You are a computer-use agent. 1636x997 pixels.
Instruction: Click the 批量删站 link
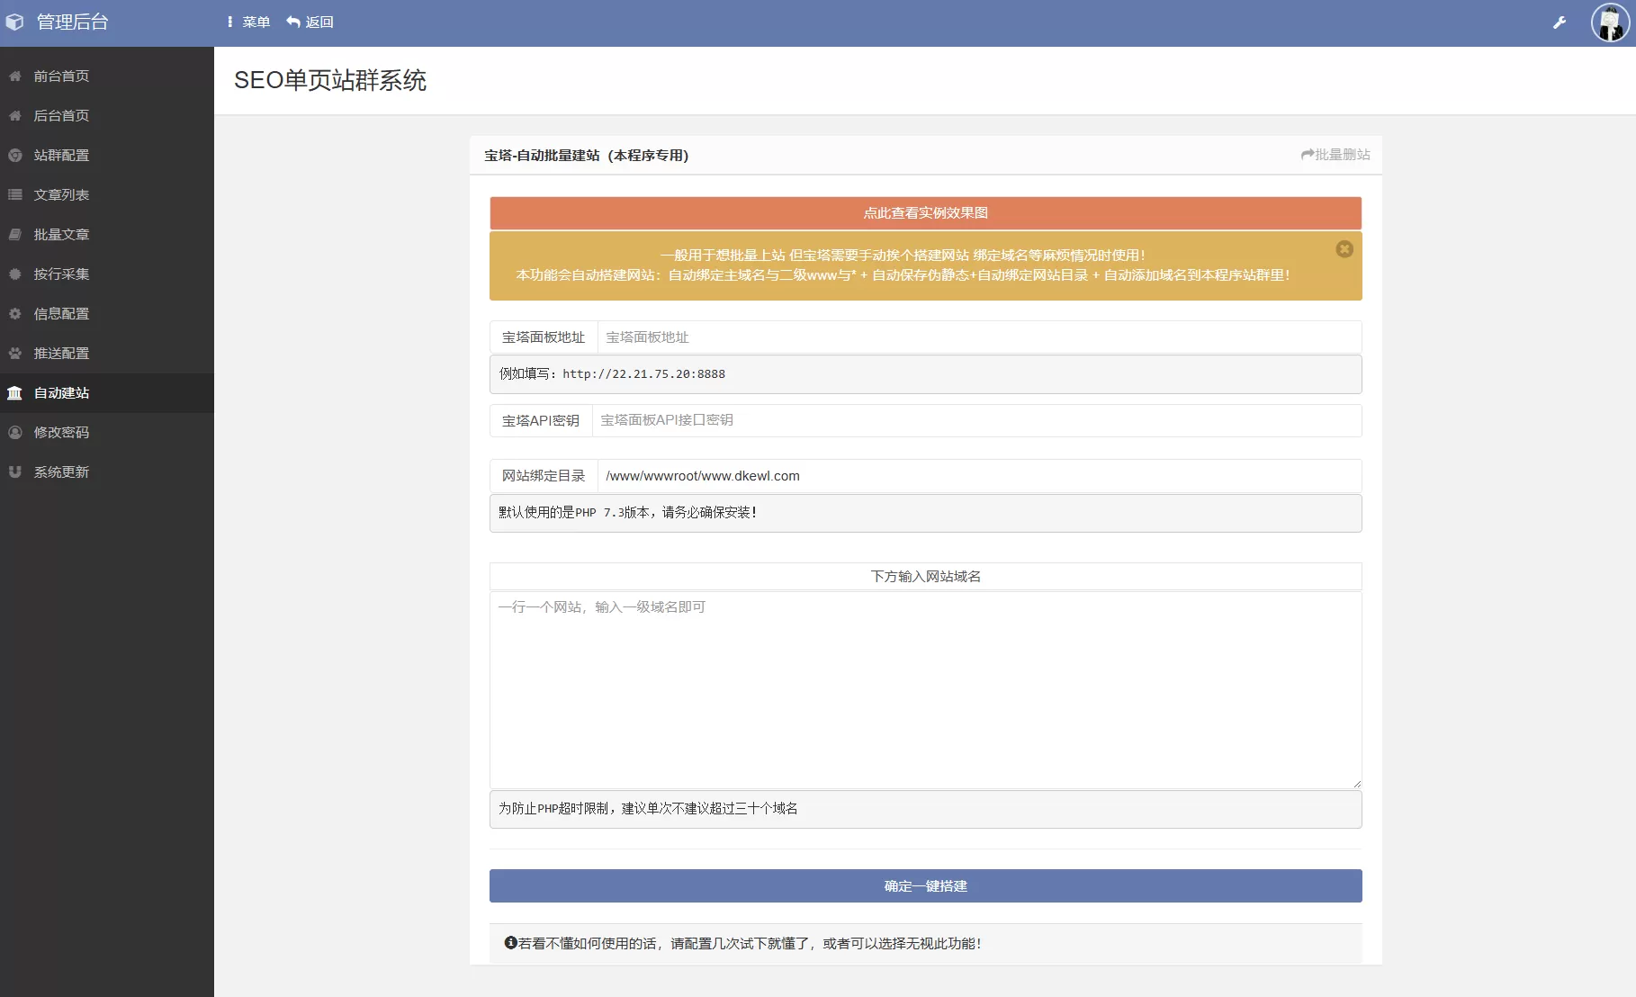[1335, 154]
